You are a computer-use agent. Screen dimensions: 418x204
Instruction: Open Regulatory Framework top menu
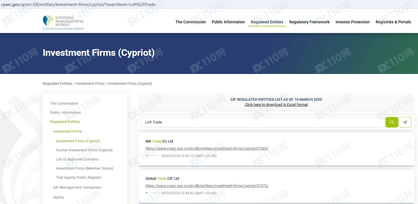coord(309,22)
